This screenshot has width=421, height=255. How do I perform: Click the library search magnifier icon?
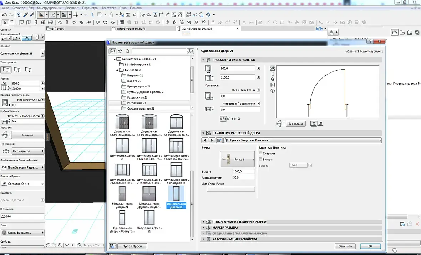click(x=127, y=51)
